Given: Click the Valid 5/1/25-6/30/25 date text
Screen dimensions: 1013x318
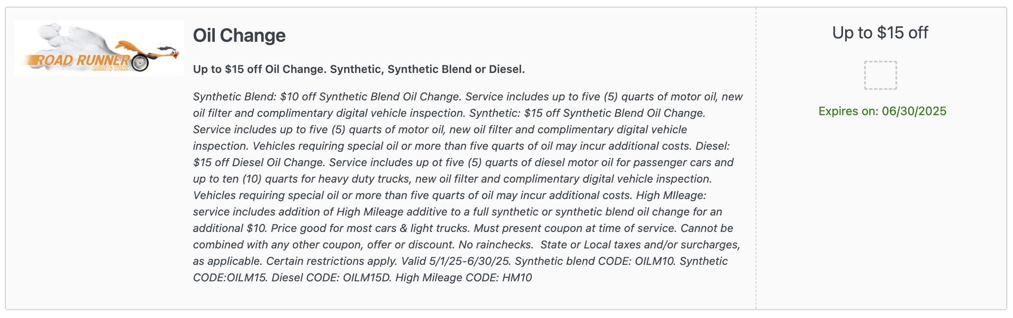Looking at the screenshot, I should coord(456,261).
